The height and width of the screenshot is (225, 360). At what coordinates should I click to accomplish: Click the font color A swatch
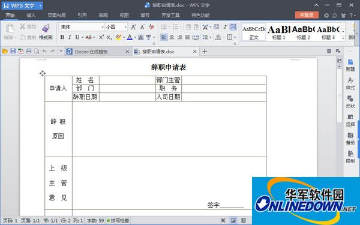[x=130, y=37]
